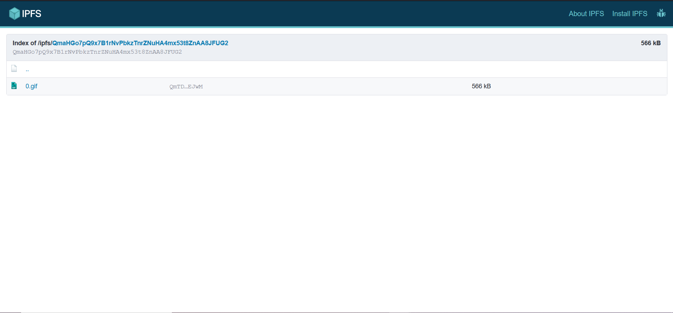673x313 pixels.
Task: Open the bug report icon
Action: point(661,13)
